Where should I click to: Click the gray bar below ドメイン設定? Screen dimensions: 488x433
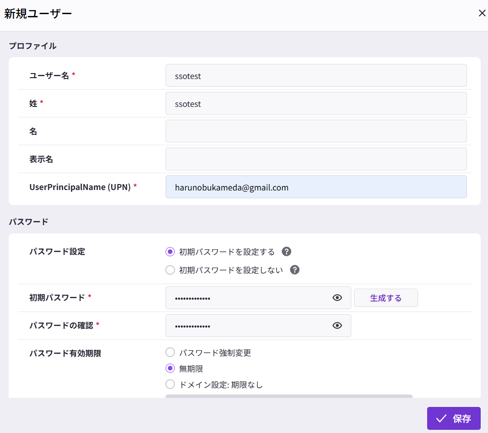tap(289, 396)
